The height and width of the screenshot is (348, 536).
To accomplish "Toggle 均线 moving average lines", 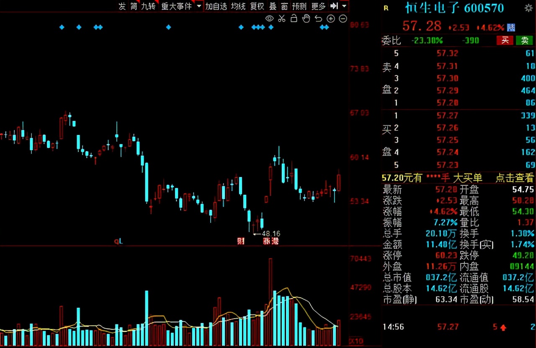I will [x=238, y=6].
